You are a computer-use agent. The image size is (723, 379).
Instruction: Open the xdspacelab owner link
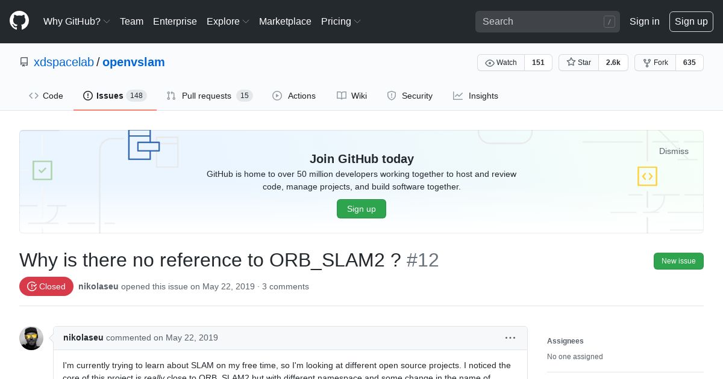[64, 62]
